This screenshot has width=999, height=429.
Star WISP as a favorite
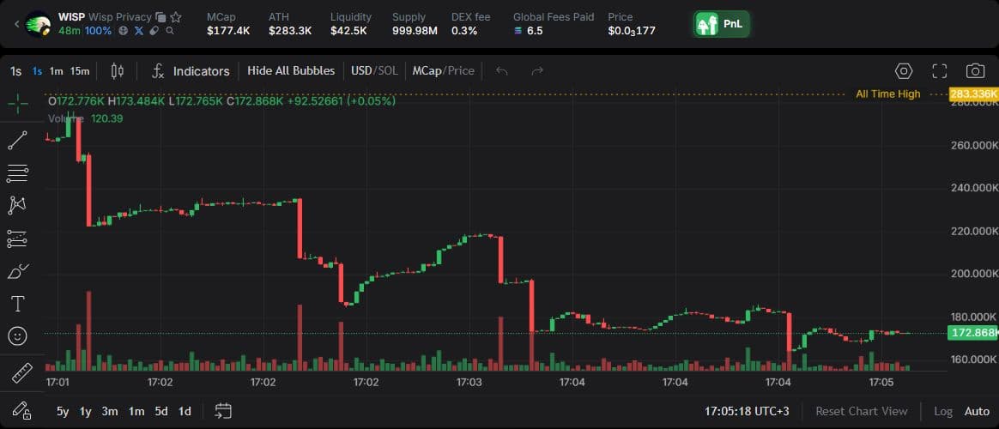point(176,17)
